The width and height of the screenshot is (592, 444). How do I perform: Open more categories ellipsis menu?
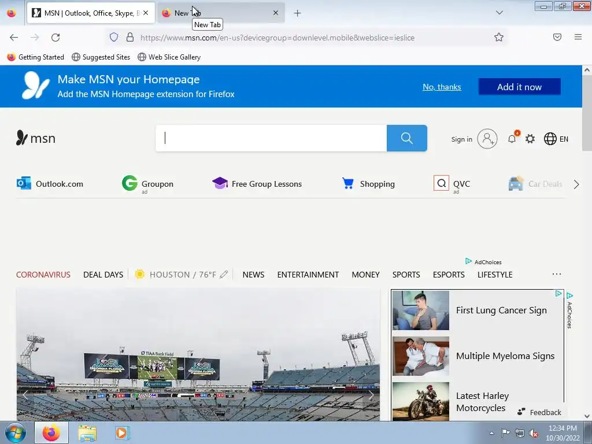[557, 274]
